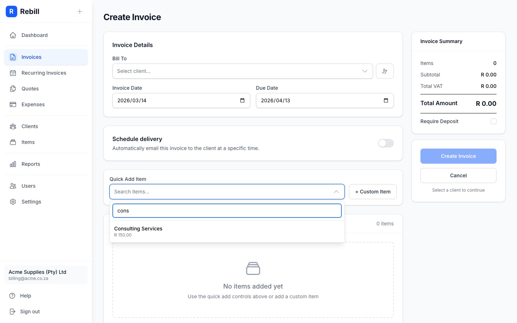This screenshot has height=323, width=517.
Task: Open the Select client dropdown
Action: (243, 71)
